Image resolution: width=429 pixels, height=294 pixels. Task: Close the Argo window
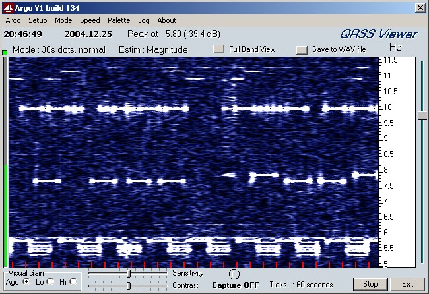coord(420,8)
